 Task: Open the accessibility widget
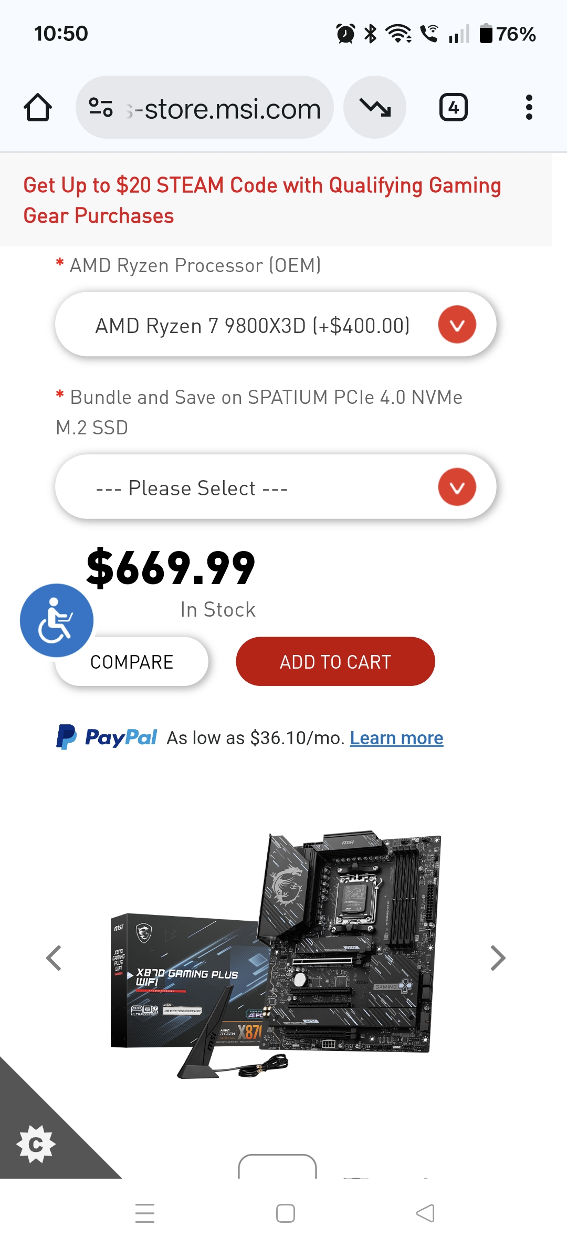(57, 620)
